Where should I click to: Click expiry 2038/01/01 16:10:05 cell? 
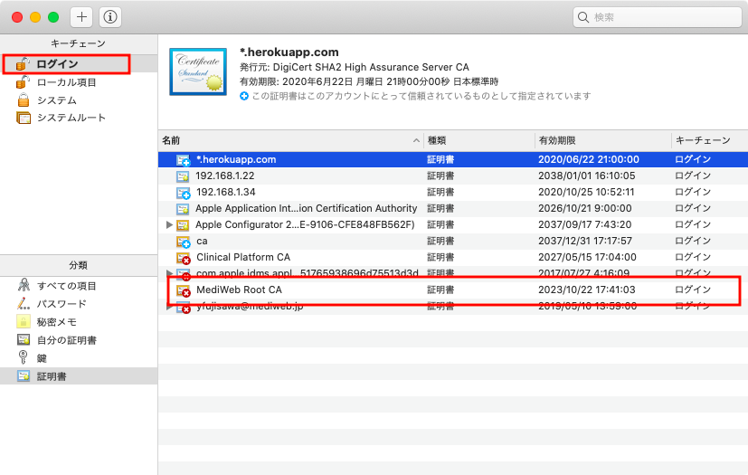point(586,176)
